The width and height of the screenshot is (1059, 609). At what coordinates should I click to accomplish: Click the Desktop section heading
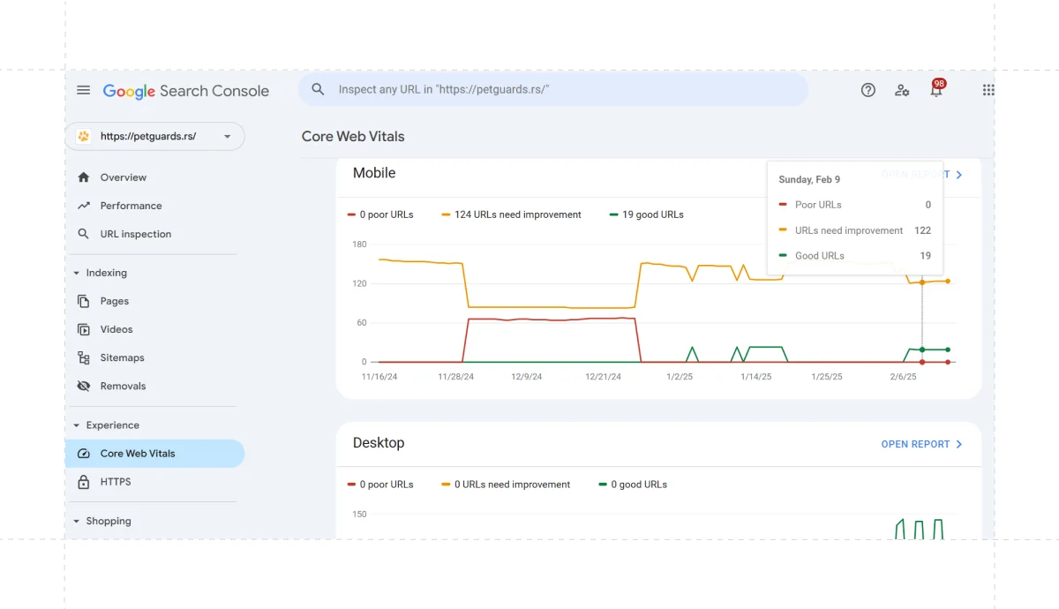[379, 443]
